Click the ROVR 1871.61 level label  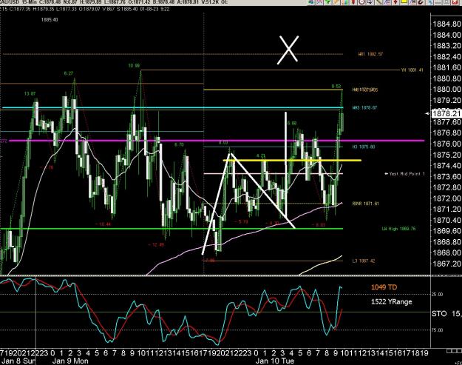click(366, 204)
